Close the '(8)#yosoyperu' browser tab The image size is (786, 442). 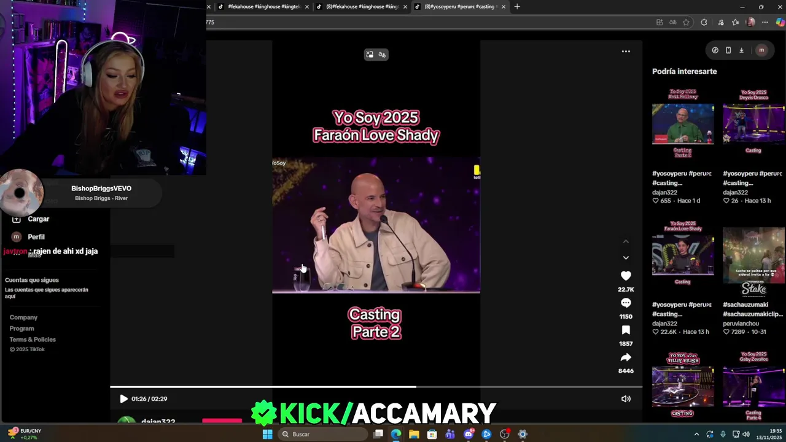[504, 7]
